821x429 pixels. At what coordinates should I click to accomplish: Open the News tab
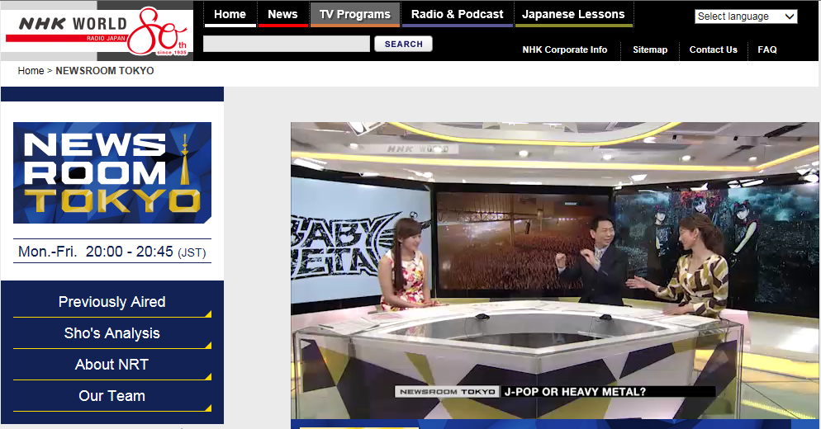pyautogui.click(x=282, y=15)
